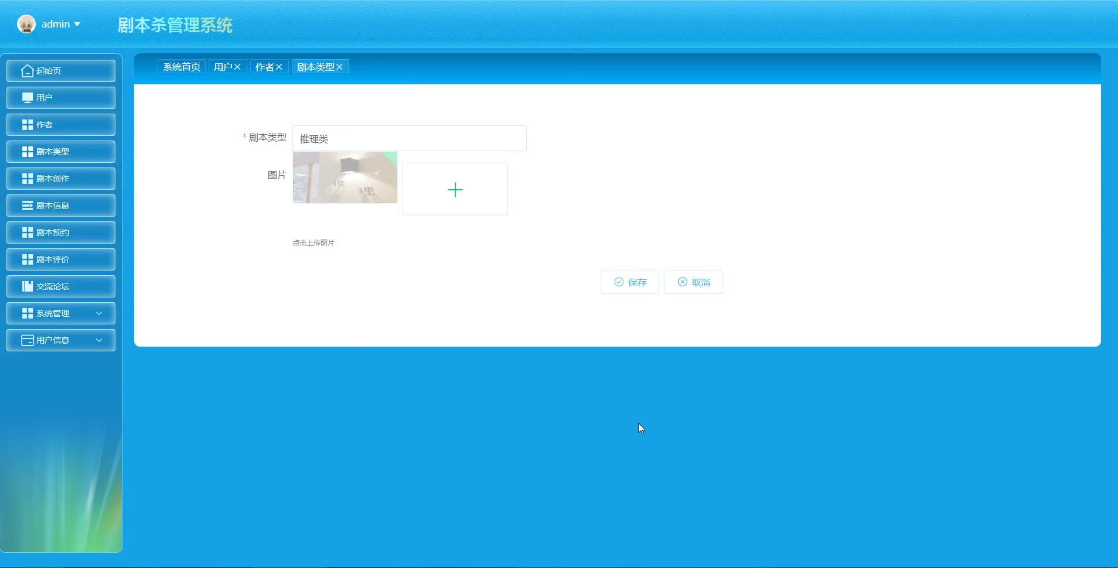Close the 剧本类型 tab
The image size is (1118, 568).
(339, 67)
